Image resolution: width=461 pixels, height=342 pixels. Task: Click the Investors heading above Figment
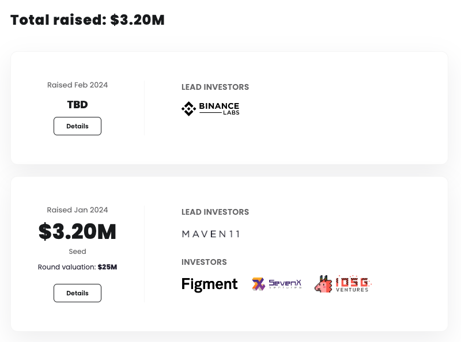[x=204, y=262]
